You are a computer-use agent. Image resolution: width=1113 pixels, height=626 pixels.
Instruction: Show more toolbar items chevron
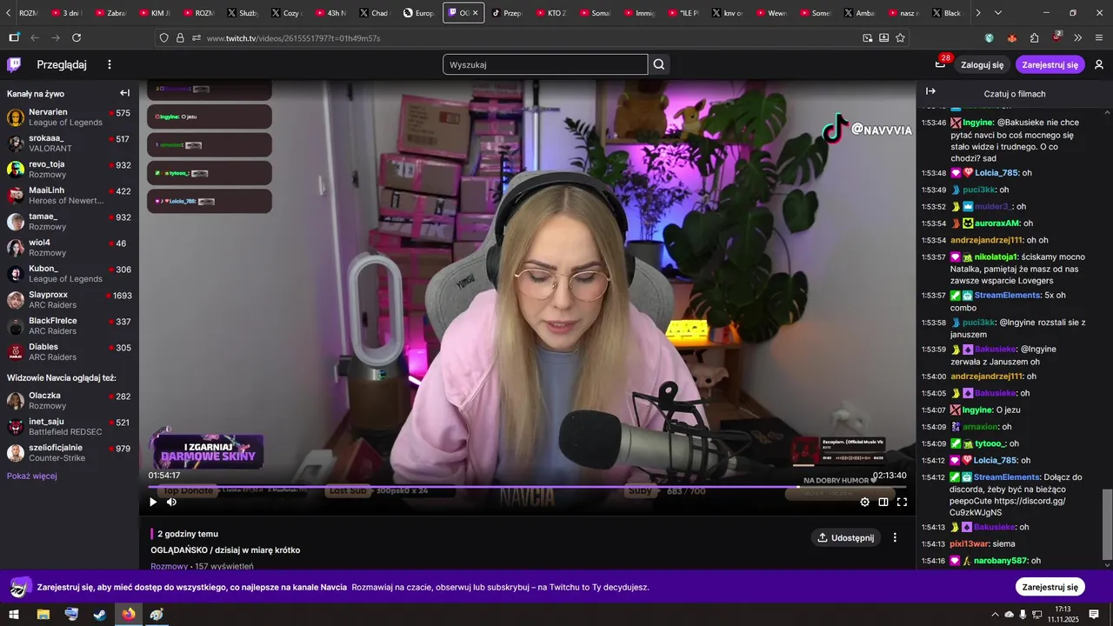coord(1077,37)
